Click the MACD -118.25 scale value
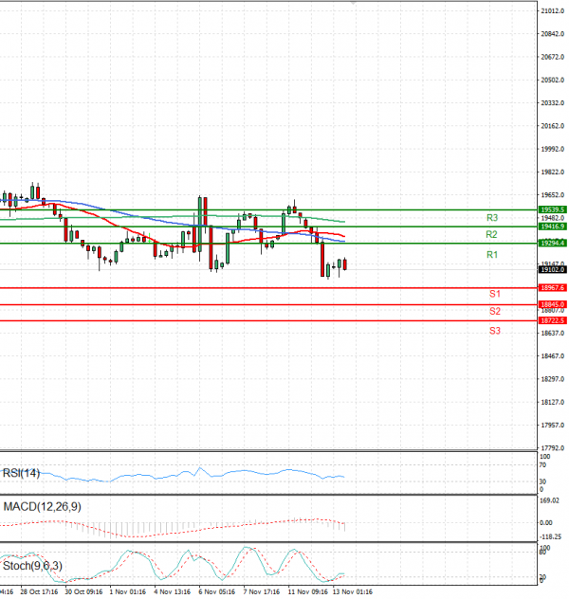The height and width of the screenshot is (599, 569). 550,537
